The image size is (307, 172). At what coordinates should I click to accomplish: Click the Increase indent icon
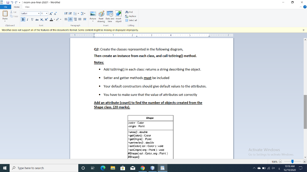[x=70, y=13]
